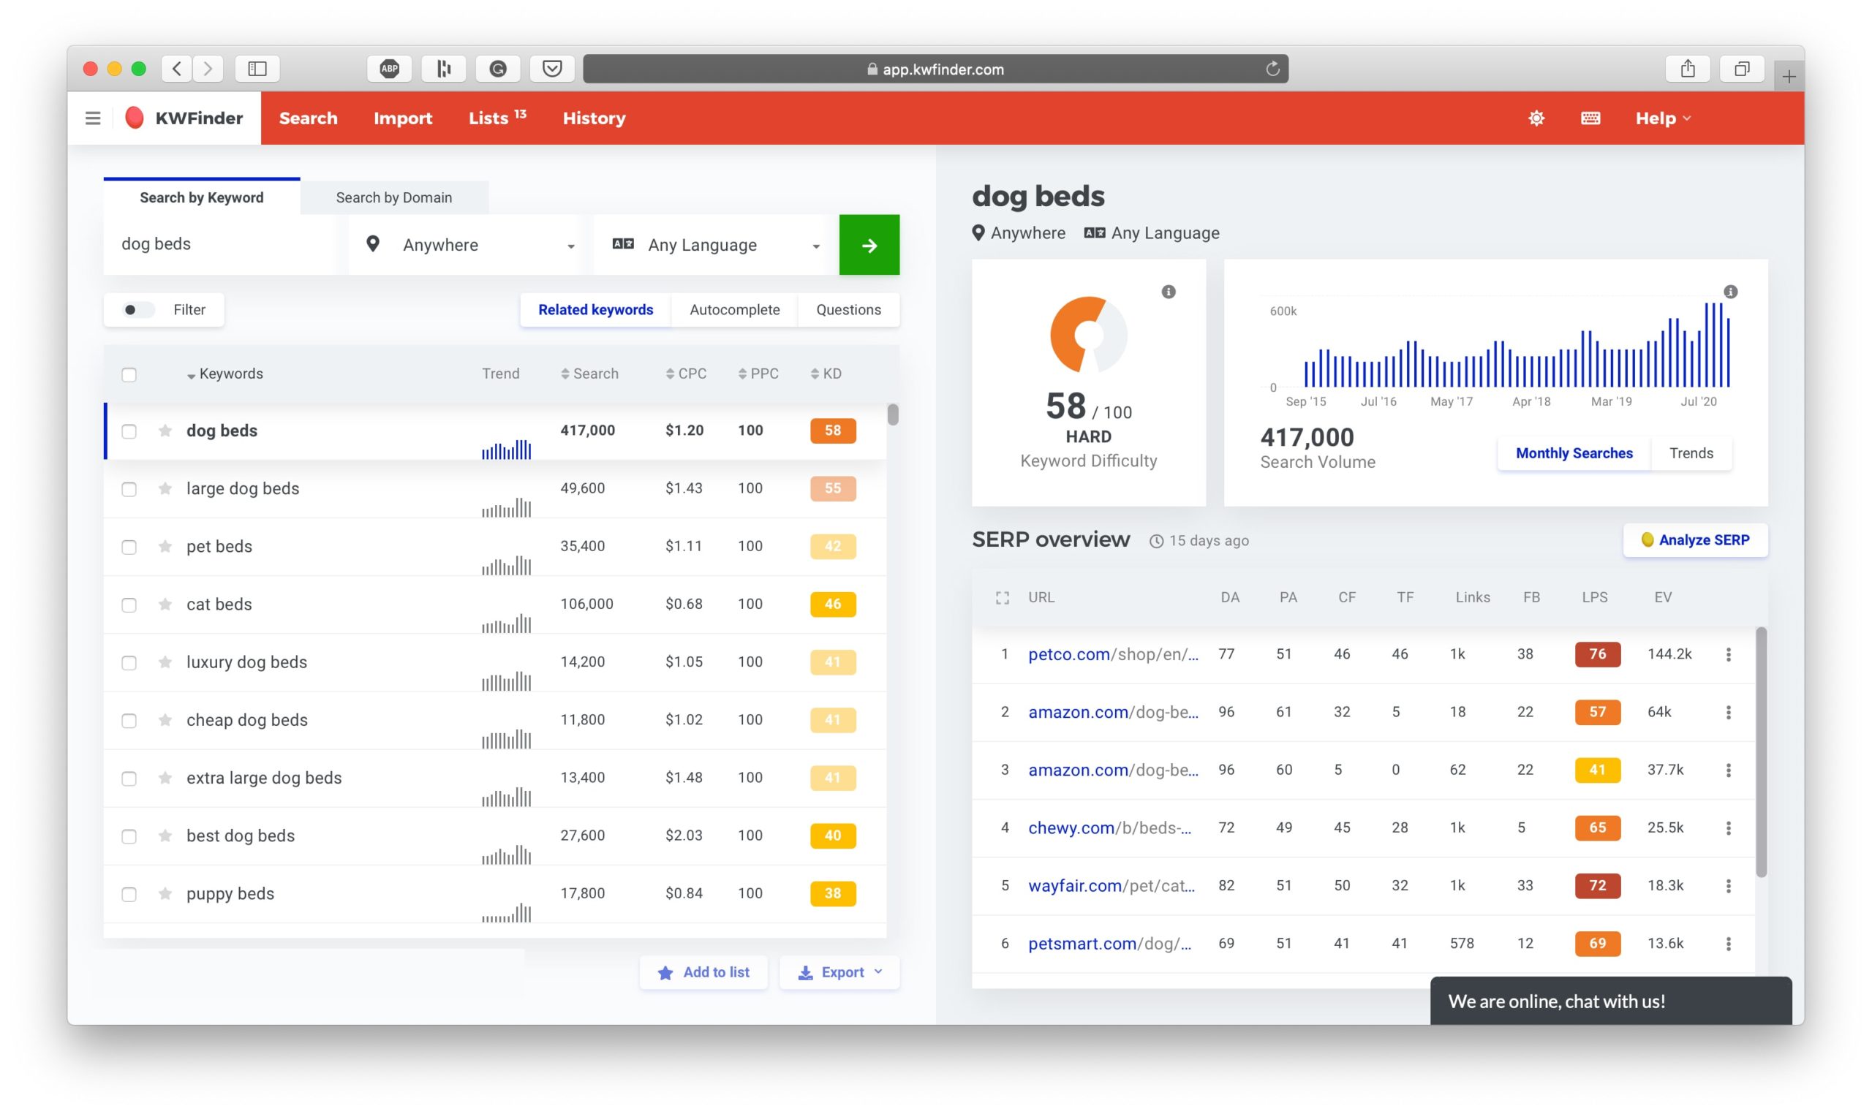Check the extra large dog beds checkbox
This screenshot has height=1114, width=1872.
pos(129,778)
